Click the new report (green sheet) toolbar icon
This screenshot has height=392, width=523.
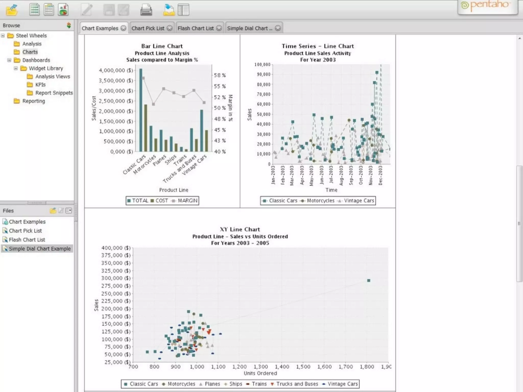(34, 10)
